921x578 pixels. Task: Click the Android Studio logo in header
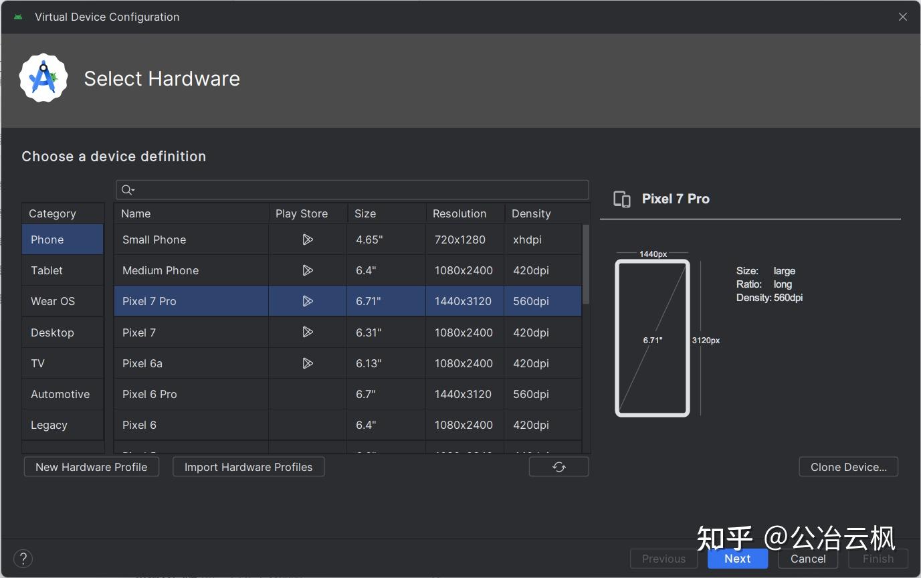(43, 78)
